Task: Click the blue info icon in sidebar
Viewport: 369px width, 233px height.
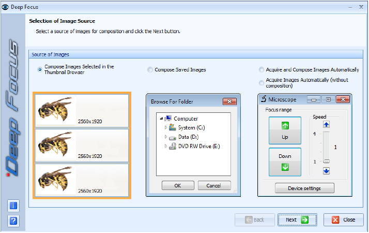Action: click(x=14, y=206)
